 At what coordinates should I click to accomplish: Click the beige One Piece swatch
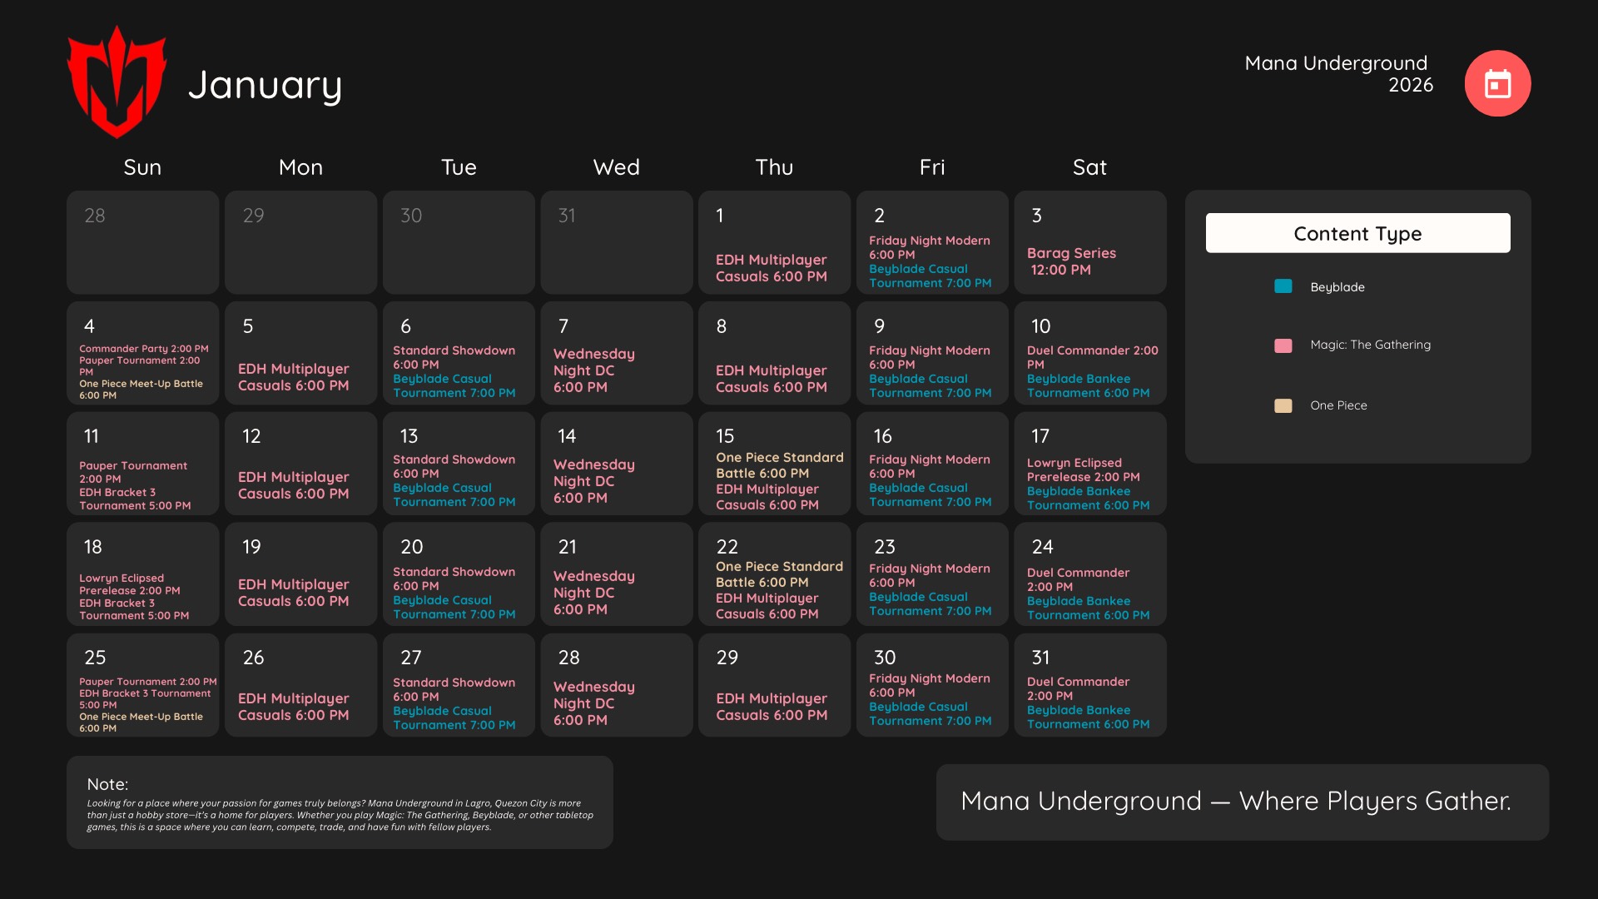[1283, 405]
